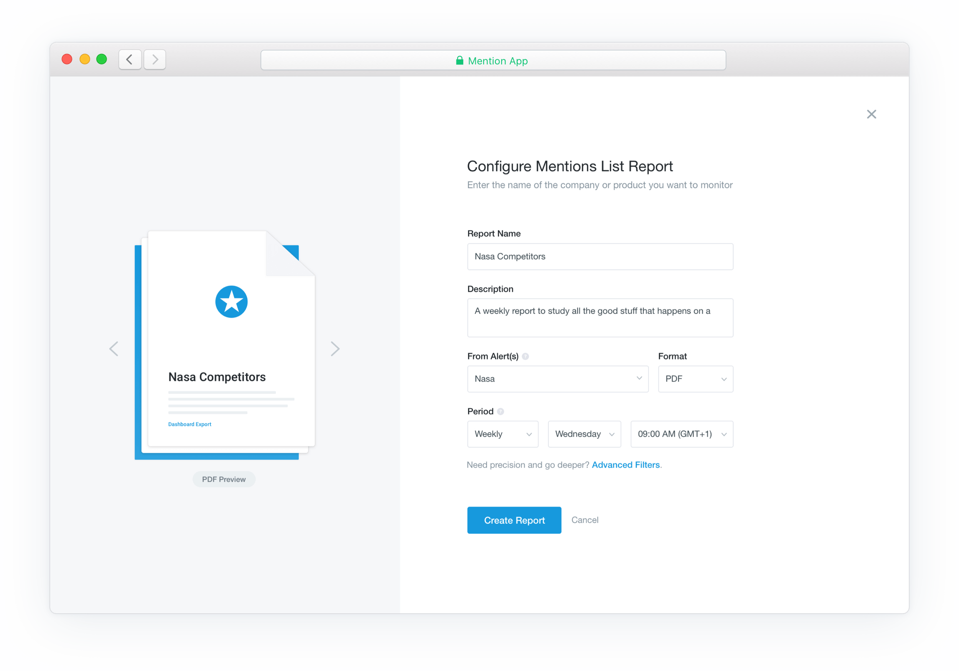
Task: Open the Wednesday day dropdown
Action: tap(584, 434)
